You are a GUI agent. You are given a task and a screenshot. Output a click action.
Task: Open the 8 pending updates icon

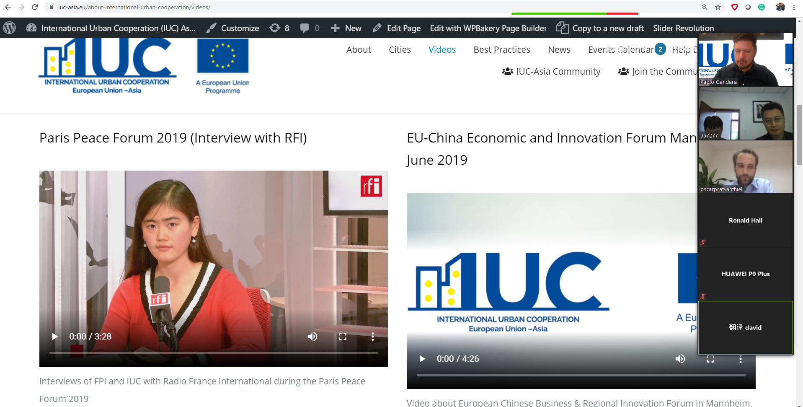click(279, 28)
